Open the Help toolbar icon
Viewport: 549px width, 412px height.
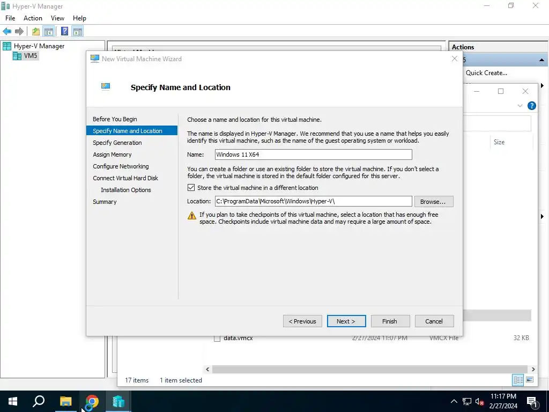[64, 32]
